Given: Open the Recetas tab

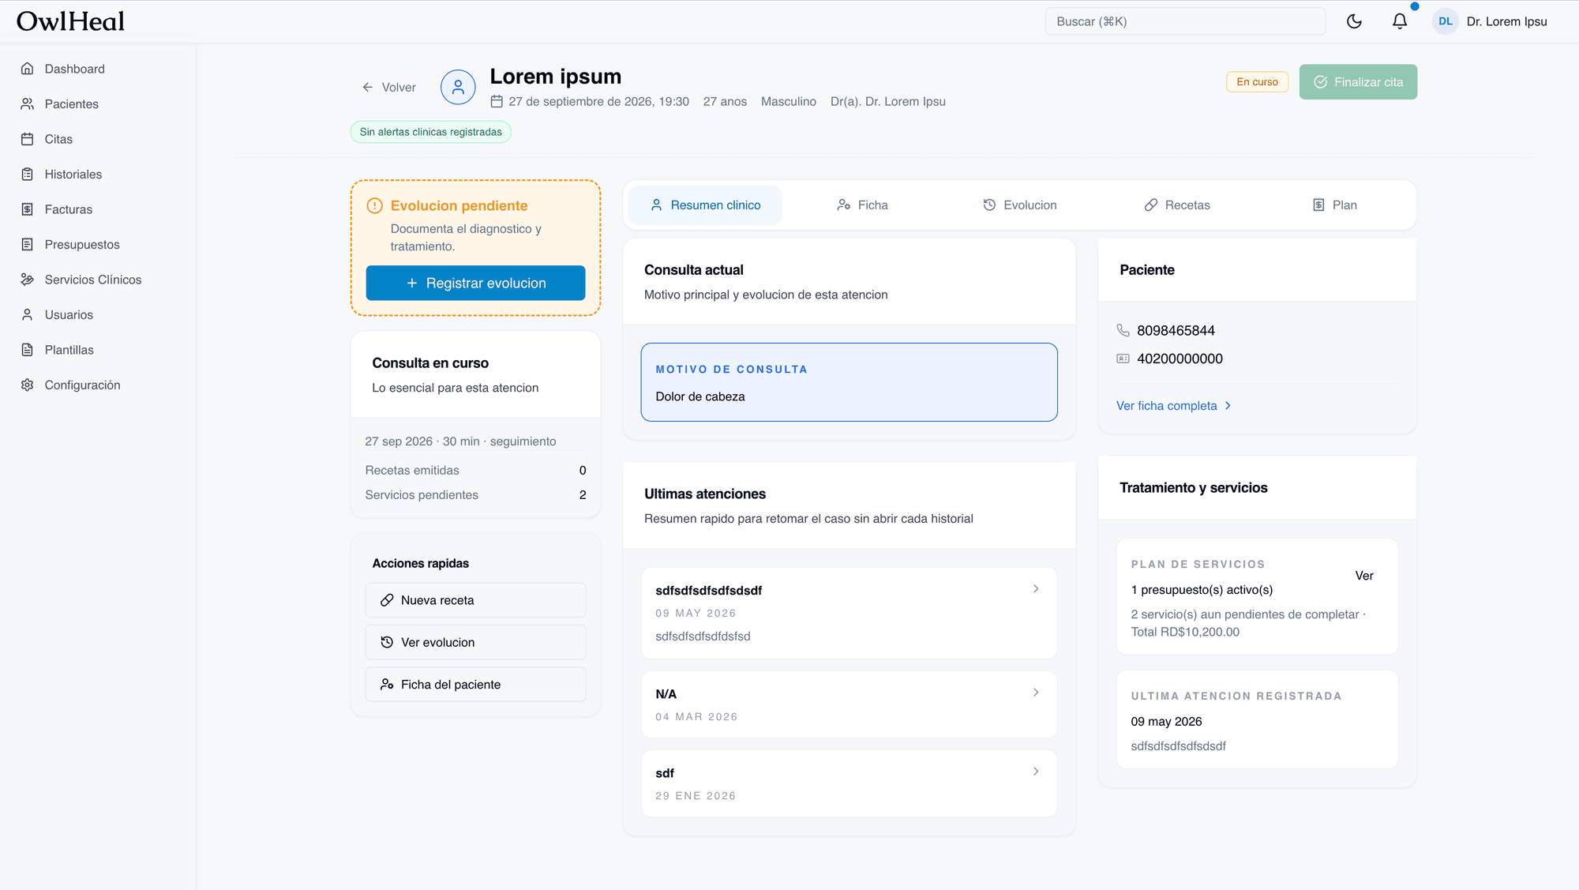Looking at the screenshot, I should 1177,205.
